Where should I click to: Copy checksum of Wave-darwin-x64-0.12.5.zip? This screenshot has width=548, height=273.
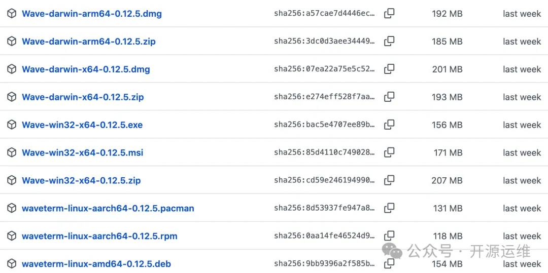(389, 97)
